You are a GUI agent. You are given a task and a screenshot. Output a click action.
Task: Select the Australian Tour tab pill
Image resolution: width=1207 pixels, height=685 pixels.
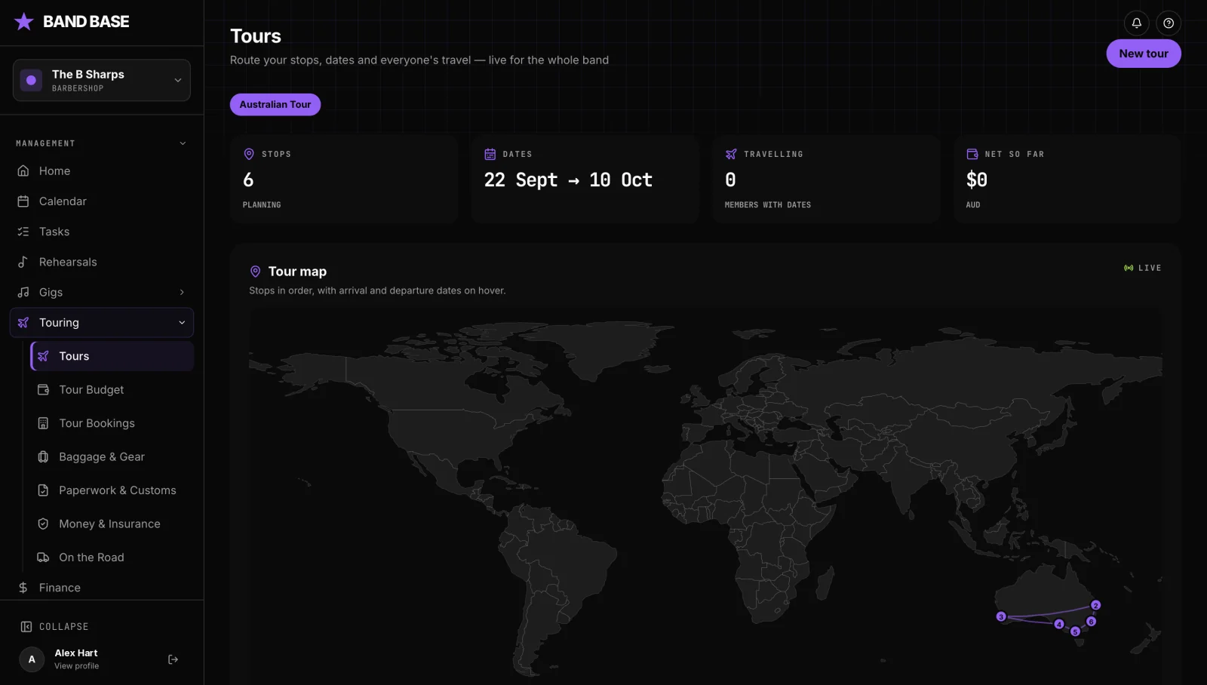click(275, 104)
